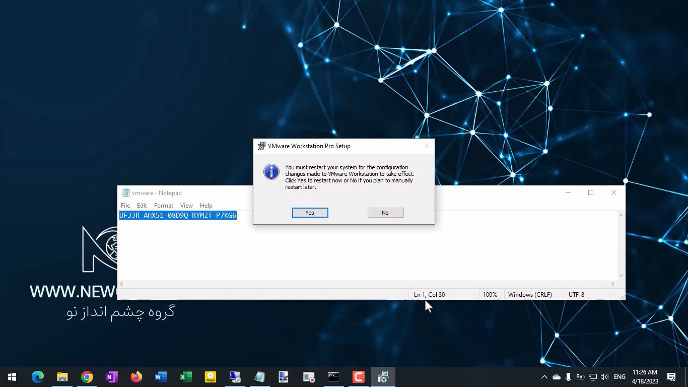This screenshot has width=688, height=387.
Task: Open the Command Prompt taskbar icon
Action: pyautogui.click(x=333, y=377)
